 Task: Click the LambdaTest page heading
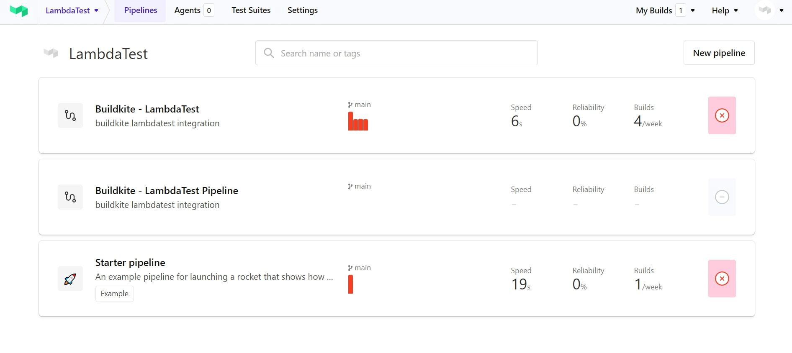pyautogui.click(x=108, y=54)
